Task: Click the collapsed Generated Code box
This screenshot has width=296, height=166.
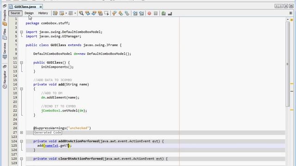Action: [x=48, y=132]
